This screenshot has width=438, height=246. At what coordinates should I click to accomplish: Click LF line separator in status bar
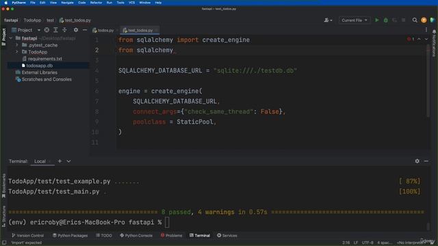click(356, 243)
